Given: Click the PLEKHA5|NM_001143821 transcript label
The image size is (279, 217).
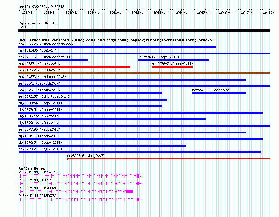Looking at the screenshot, I should coord(38,188).
